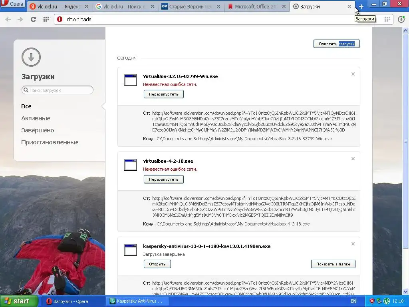Close the Google search tab

153,6
